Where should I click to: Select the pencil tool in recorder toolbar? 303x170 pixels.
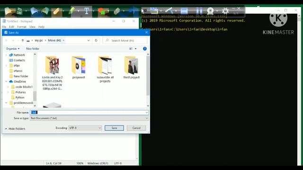tap(56, 11)
